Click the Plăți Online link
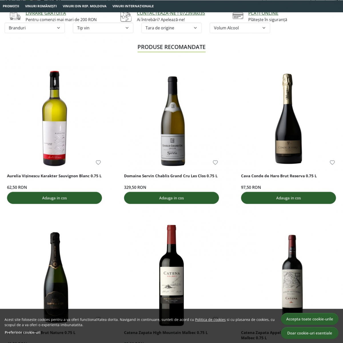This screenshot has height=343, width=343. pyautogui.click(x=263, y=13)
